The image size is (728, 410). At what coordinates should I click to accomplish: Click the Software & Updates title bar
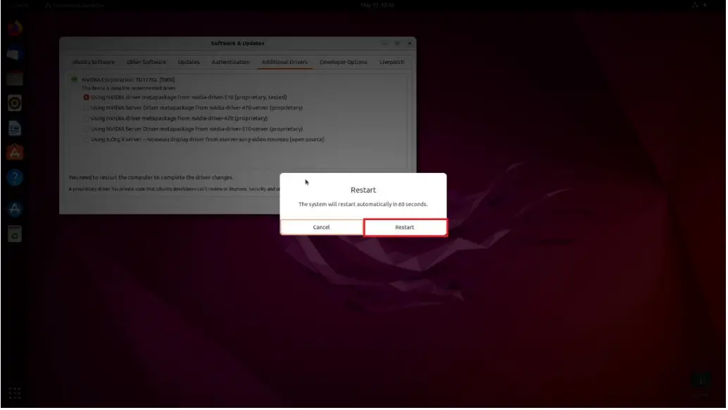[238, 44]
